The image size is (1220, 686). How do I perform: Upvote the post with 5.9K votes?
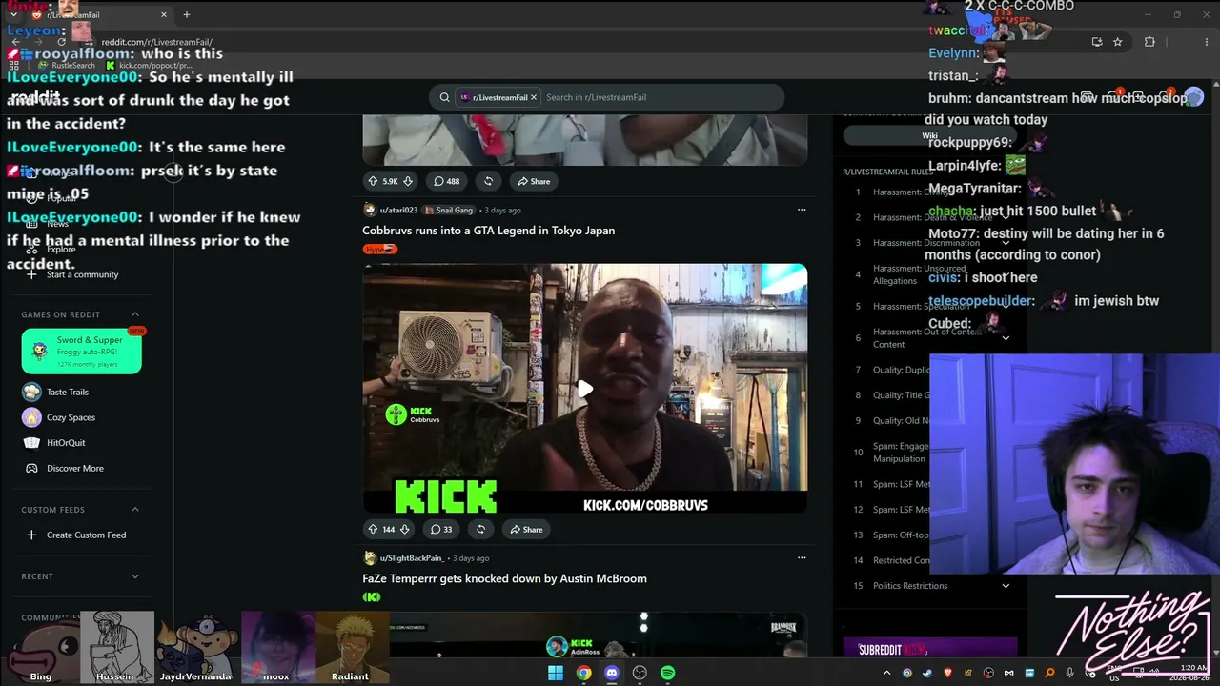(373, 181)
